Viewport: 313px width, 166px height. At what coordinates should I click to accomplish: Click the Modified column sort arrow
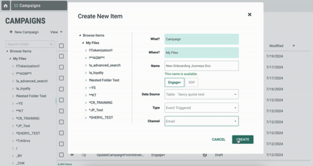(294, 46)
